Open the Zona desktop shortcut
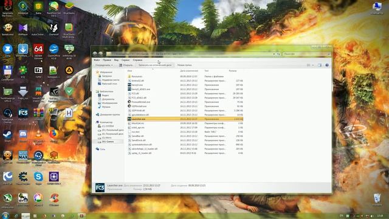The width and height of the screenshot is (389, 219). tap(7, 50)
